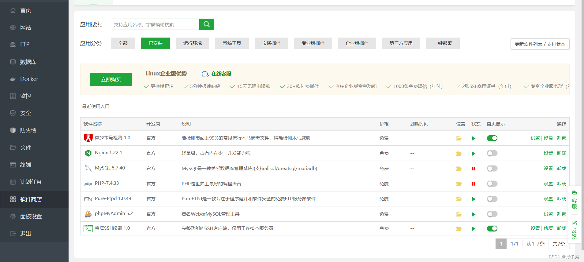Select the 运行环境 category filter
The width and height of the screenshot is (584, 262).
pos(193,43)
